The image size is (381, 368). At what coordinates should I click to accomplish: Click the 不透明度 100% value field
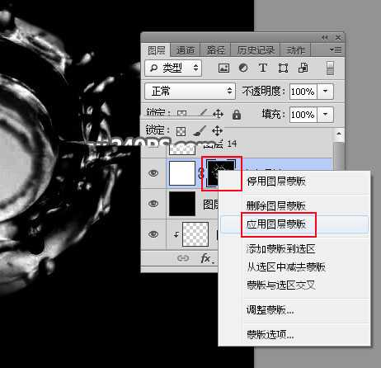pos(303,92)
